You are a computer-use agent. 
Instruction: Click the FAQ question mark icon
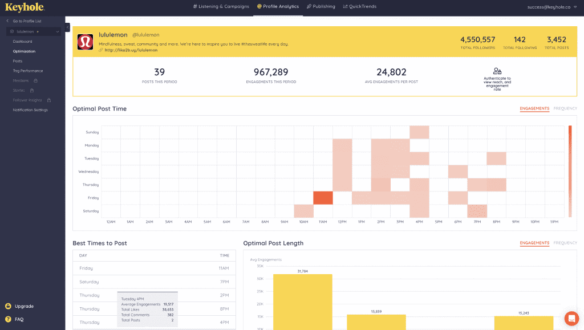(8, 319)
